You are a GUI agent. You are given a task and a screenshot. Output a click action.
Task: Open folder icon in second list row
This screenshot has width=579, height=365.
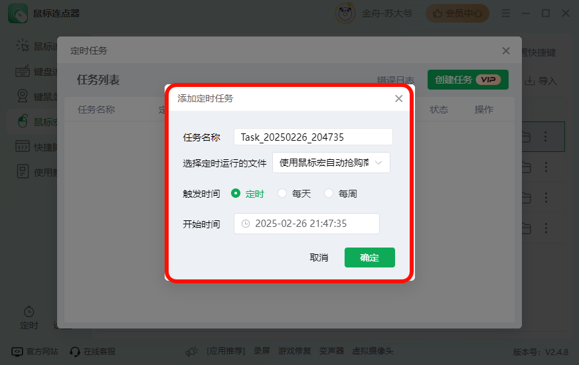tap(526, 167)
